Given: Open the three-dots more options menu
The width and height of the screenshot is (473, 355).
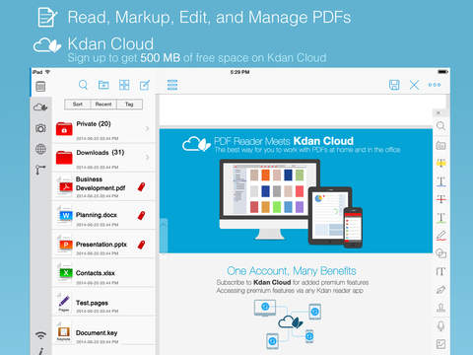Looking at the screenshot, I should (435, 85).
